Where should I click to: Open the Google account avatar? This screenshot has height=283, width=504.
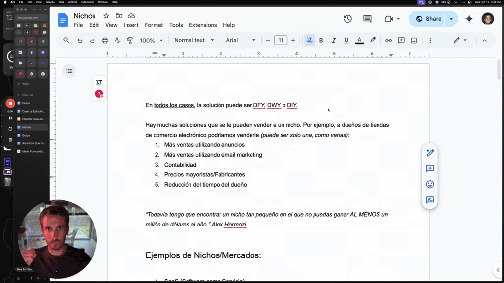coord(488,19)
